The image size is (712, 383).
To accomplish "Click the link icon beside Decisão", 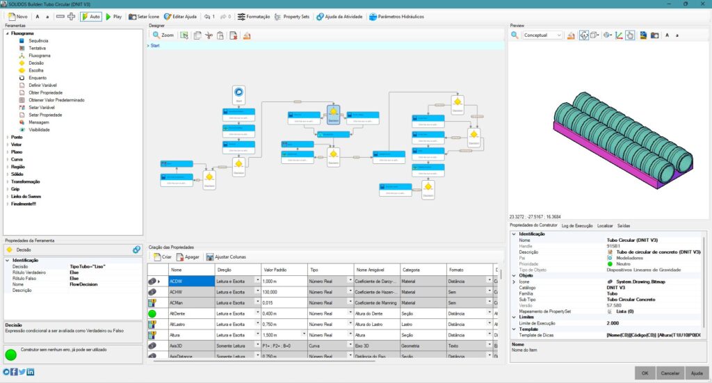I will [x=136, y=250].
